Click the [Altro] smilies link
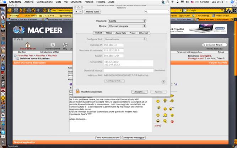 click(157, 126)
